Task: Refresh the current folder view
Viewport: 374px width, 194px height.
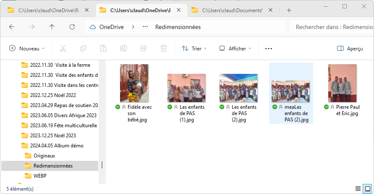Action: pyautogui.click(x=72, y=27)
